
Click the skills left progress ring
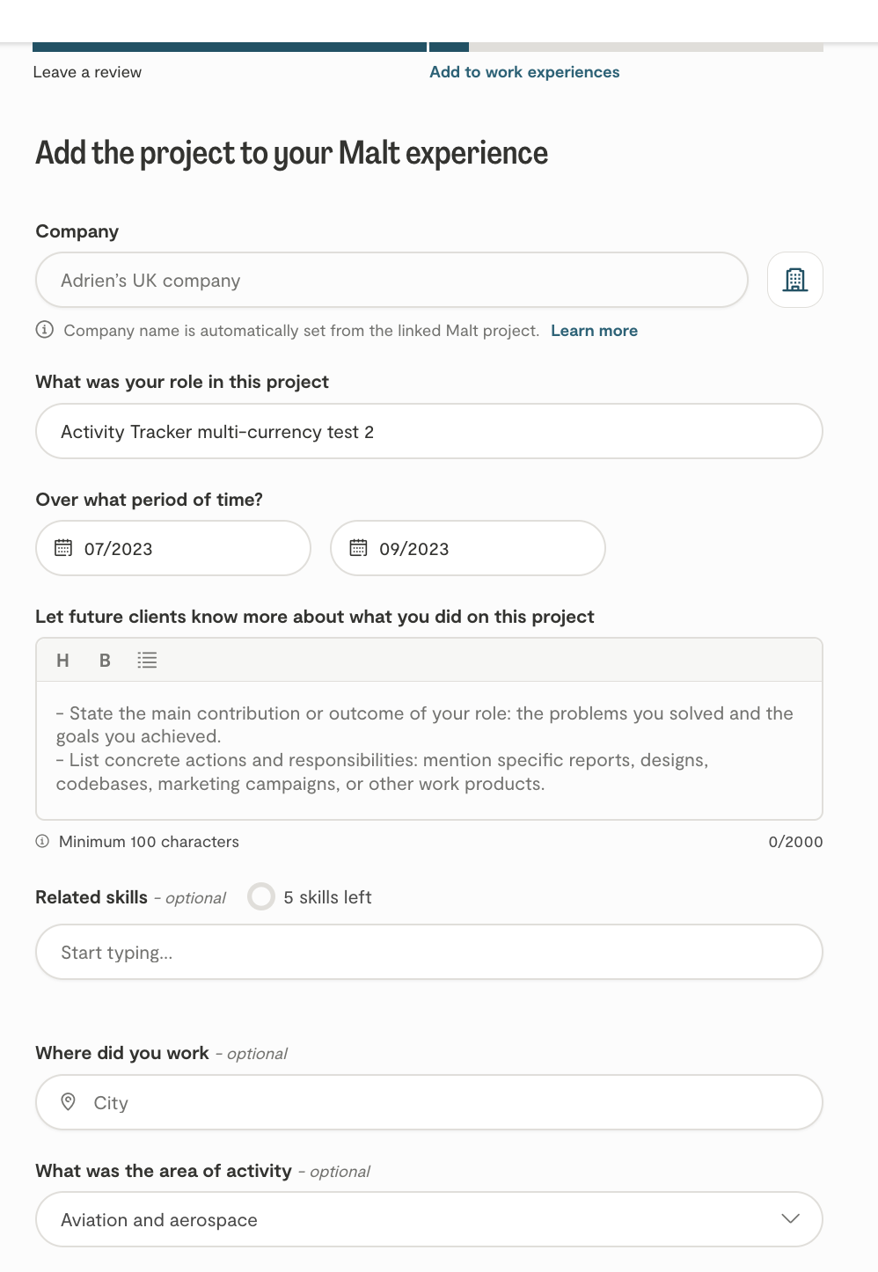click(261, 896)
